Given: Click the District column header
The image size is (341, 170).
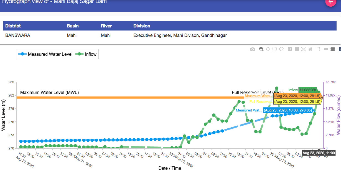Looking at the screenshot, I should [x=13, y=26].
